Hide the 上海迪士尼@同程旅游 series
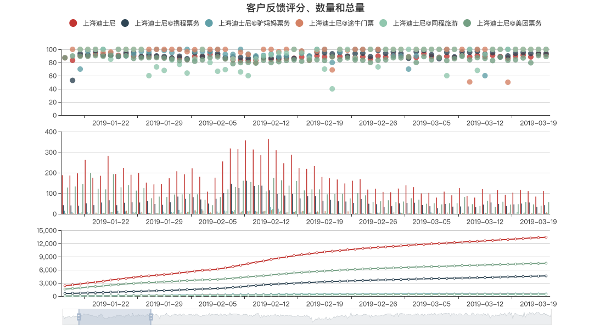Image resolution: width=611 pixels, height=329 pixels. 418,24
